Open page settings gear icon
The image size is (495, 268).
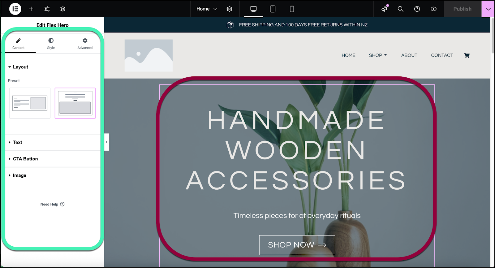pyautogui.click(x=230, y=9)
